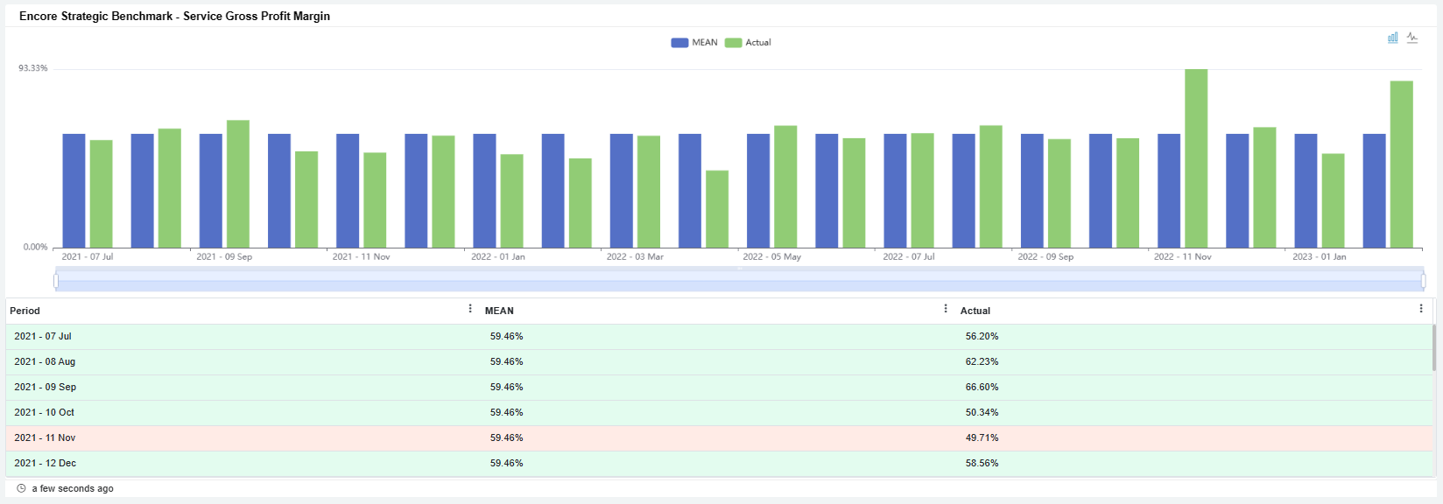Screen dimensions: 1443x504
Task: Click the 66.60% Actual value cell
Action: [x=982, y=387]
